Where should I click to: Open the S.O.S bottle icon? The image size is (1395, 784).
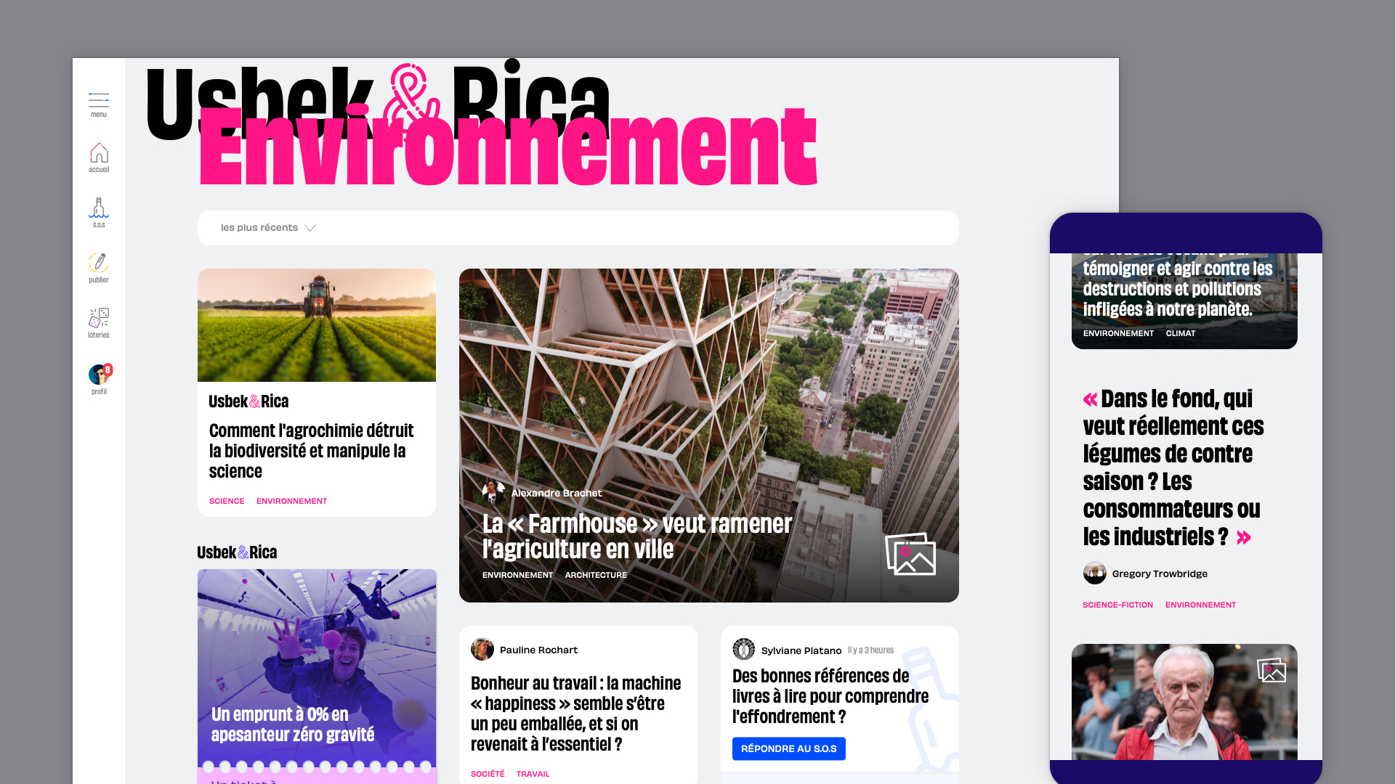tap(99, 208)
